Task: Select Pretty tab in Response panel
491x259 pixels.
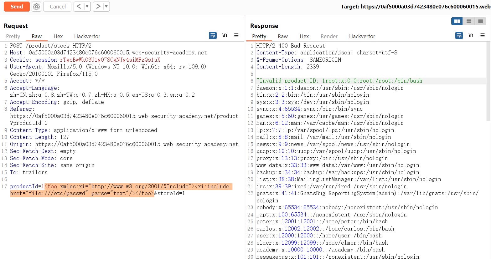Action: click(x=259, y=36)
